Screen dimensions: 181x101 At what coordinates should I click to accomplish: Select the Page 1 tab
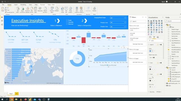pyautogui.click(x=11, y=94)
